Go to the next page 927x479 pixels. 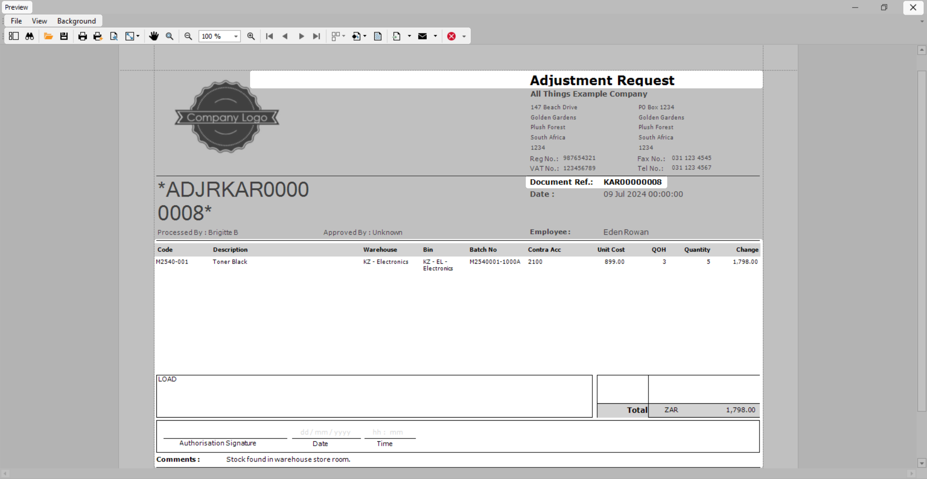point(301,36)
